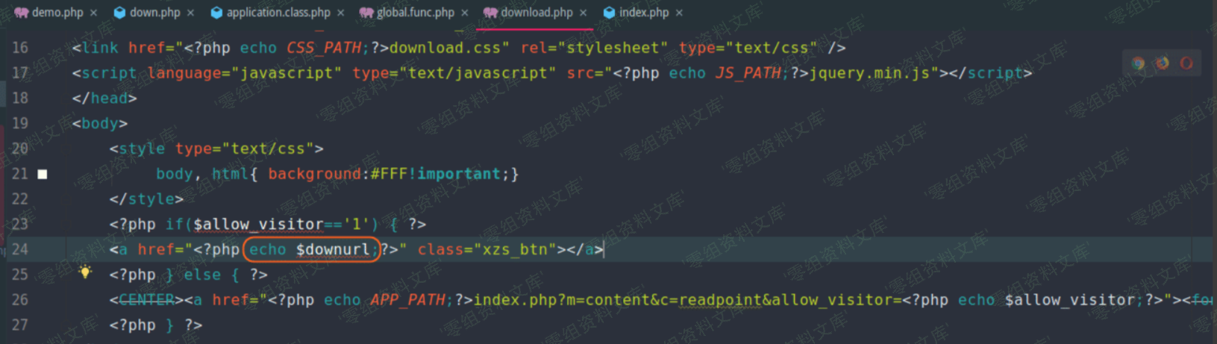The image size is (1217, 344).
Task: Click the white #FFF color swatch in gutter
Action: tap(43, 174)
